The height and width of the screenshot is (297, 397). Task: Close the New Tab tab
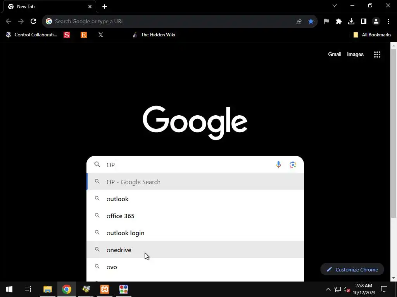pyautogui.click(x=90, y=7)
